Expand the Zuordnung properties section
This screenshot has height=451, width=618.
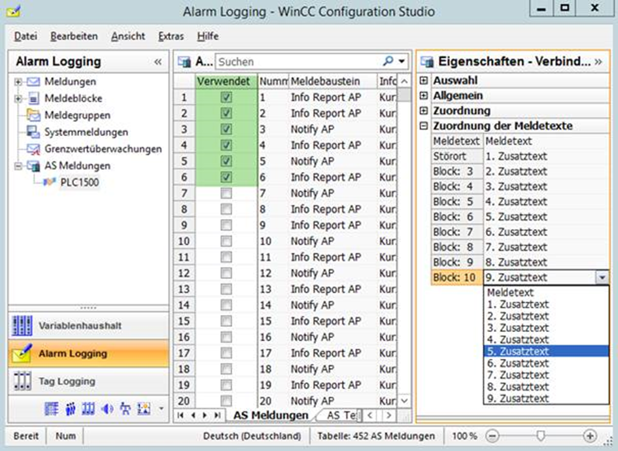[x=424, y=110]
